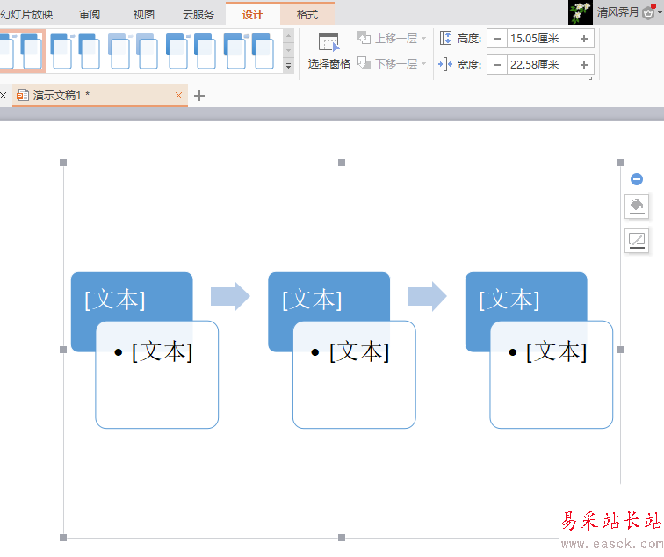Switch to the 云服务 tab
The image size is (664, 557).
tap(198, 14)
